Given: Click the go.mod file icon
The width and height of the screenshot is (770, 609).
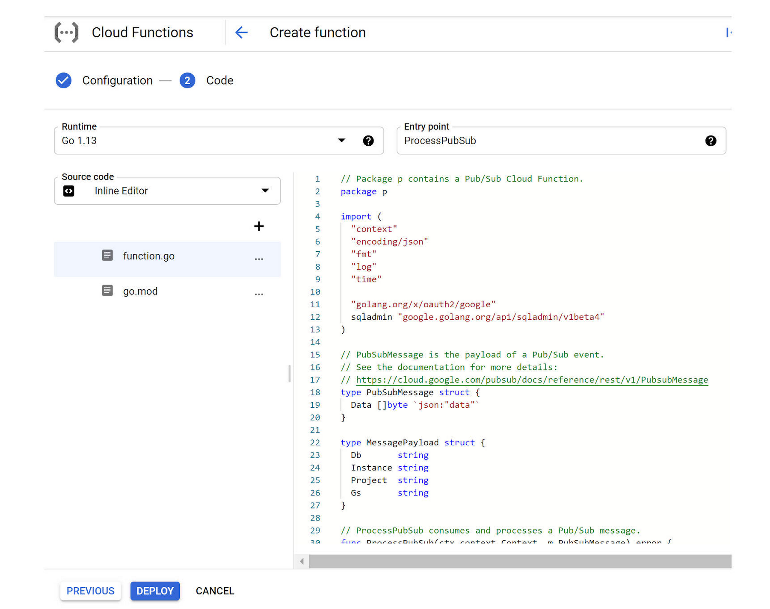Looking at the screenshot, I should [x=107, y=291].
